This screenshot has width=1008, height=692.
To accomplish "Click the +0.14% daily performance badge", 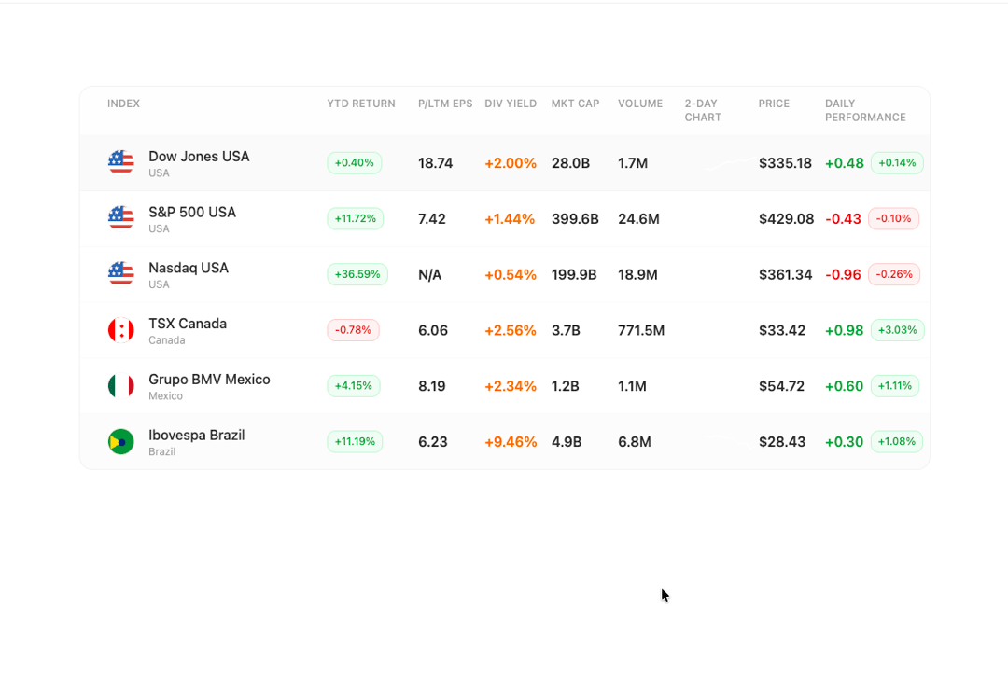I will tap(897, 162).
